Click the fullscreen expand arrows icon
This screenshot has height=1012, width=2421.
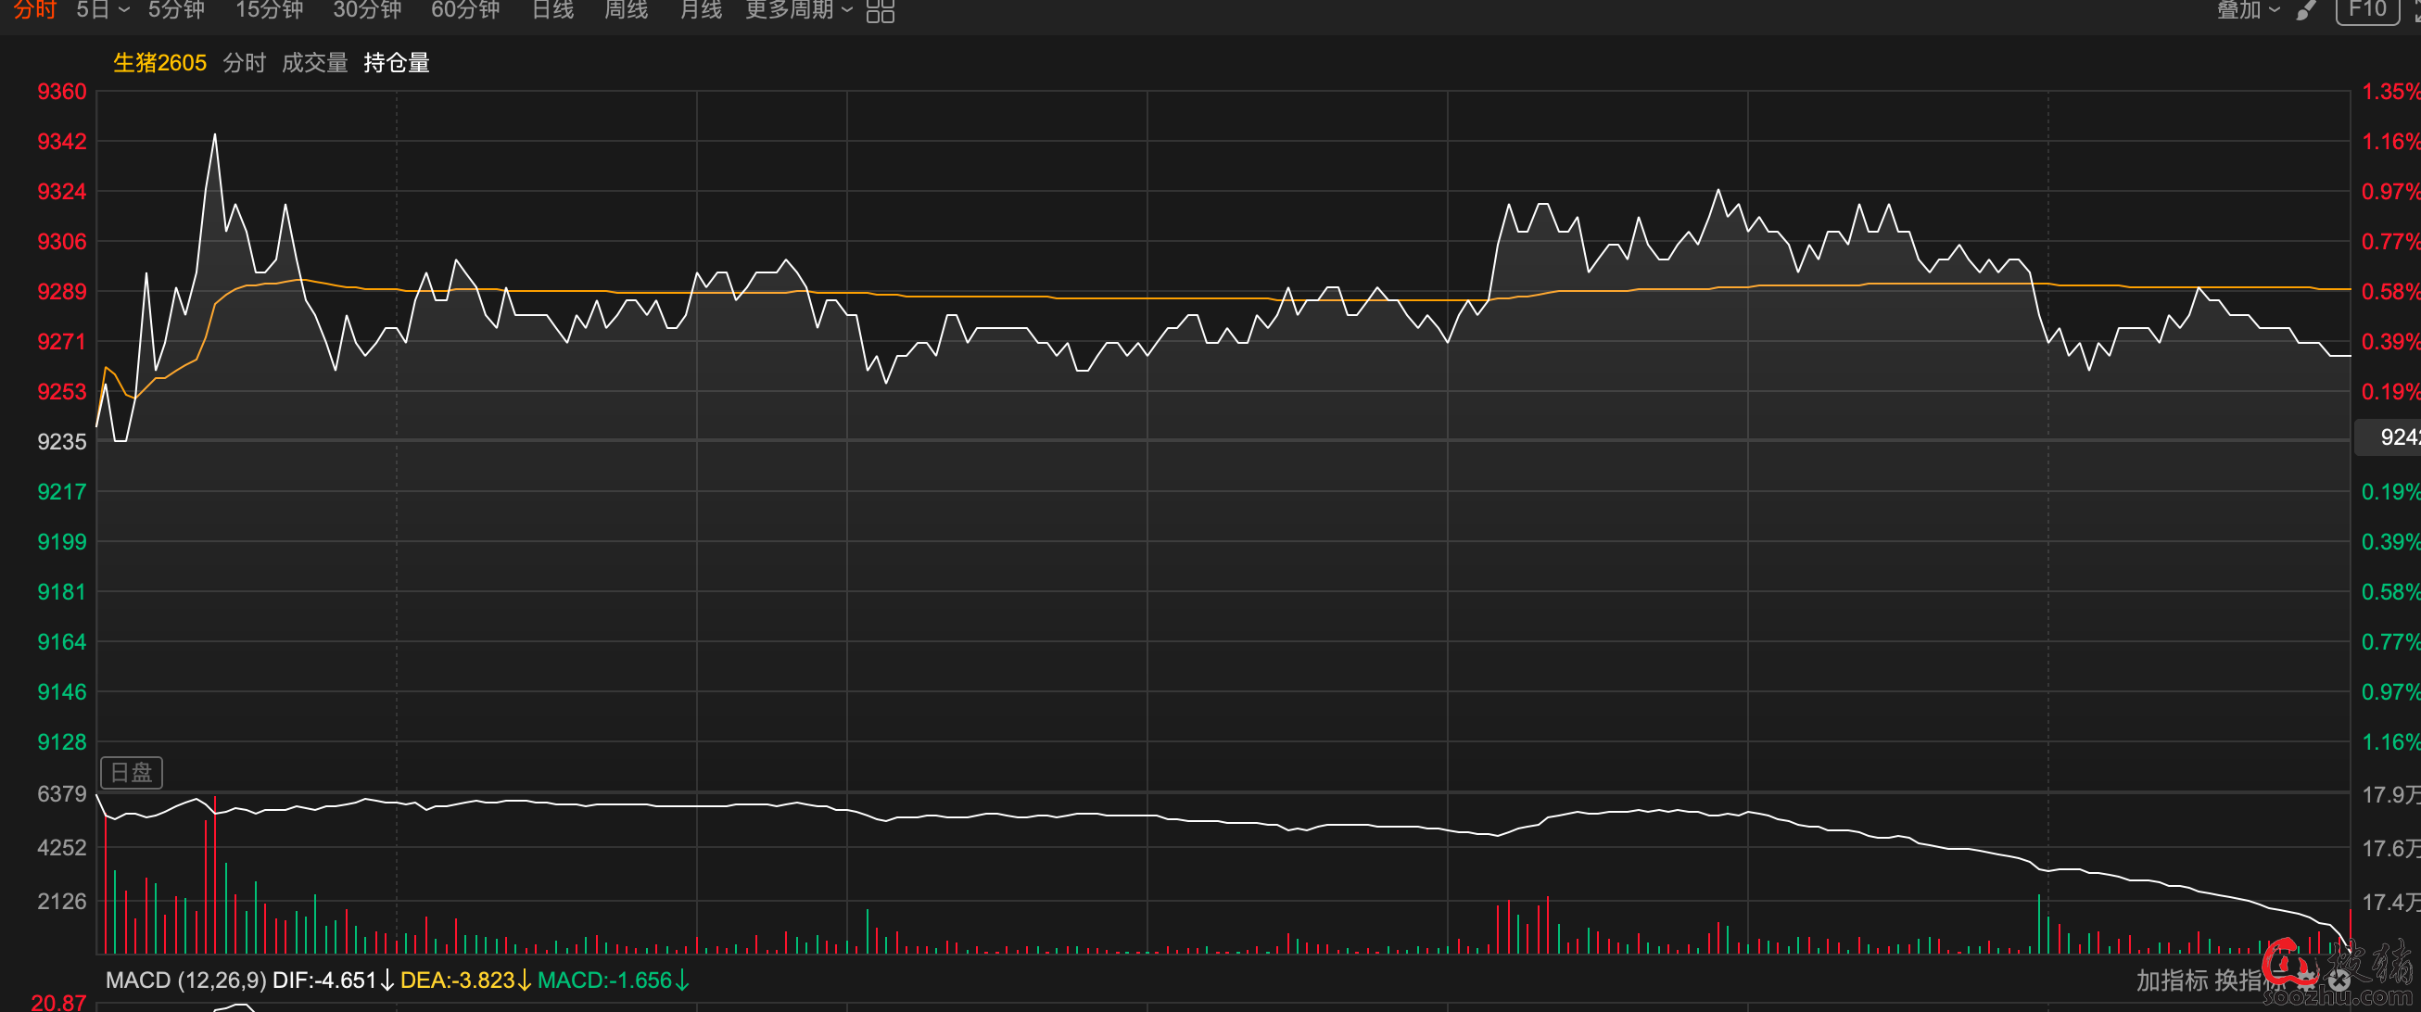(2416, 11)
